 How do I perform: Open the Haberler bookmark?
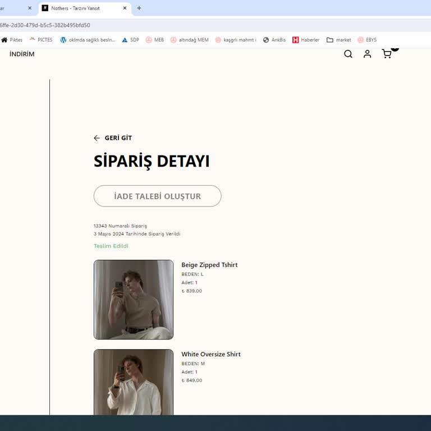(x=306, y=40)
